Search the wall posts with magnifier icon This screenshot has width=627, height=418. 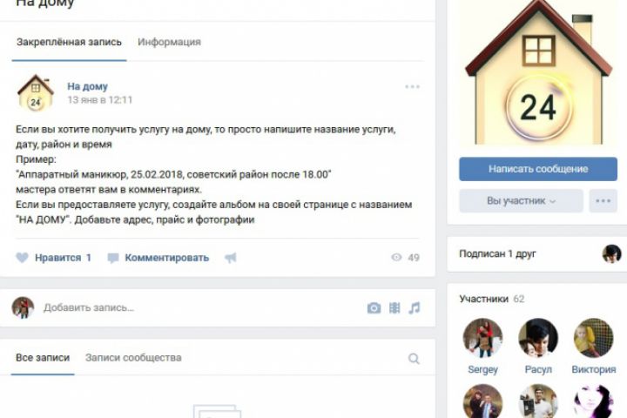tap(414, 359)
